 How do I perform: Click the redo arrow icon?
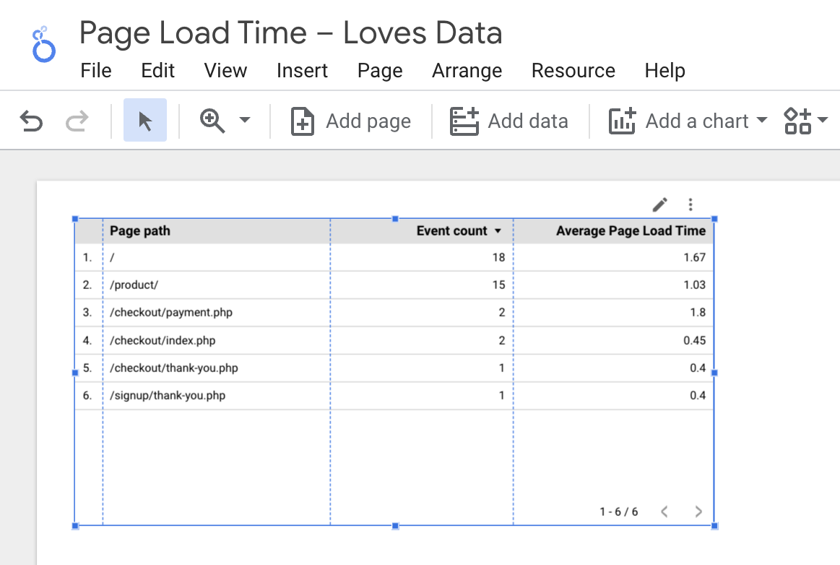[77, 121]
